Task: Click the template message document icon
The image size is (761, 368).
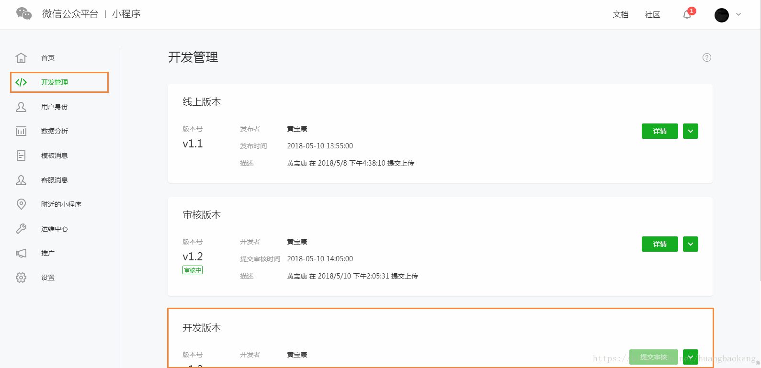Action: [21, 156]
